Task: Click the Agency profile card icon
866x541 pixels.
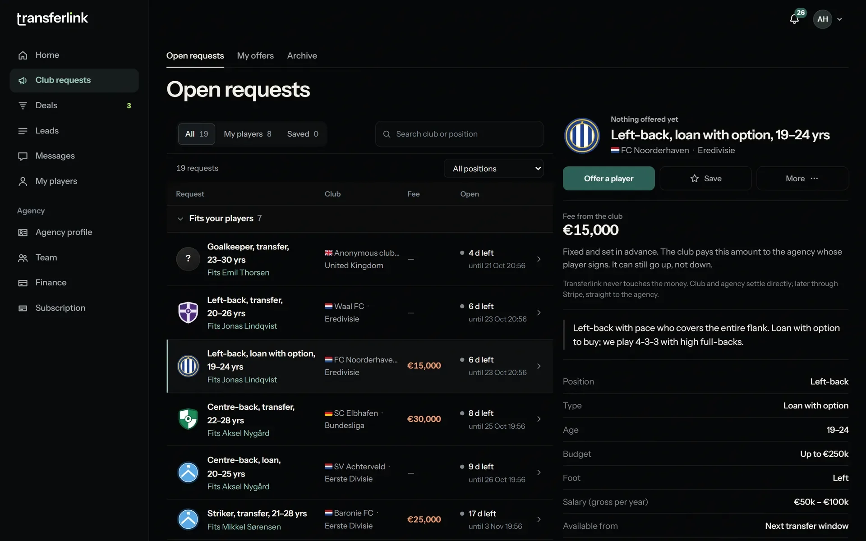Action: click(23, 232)
